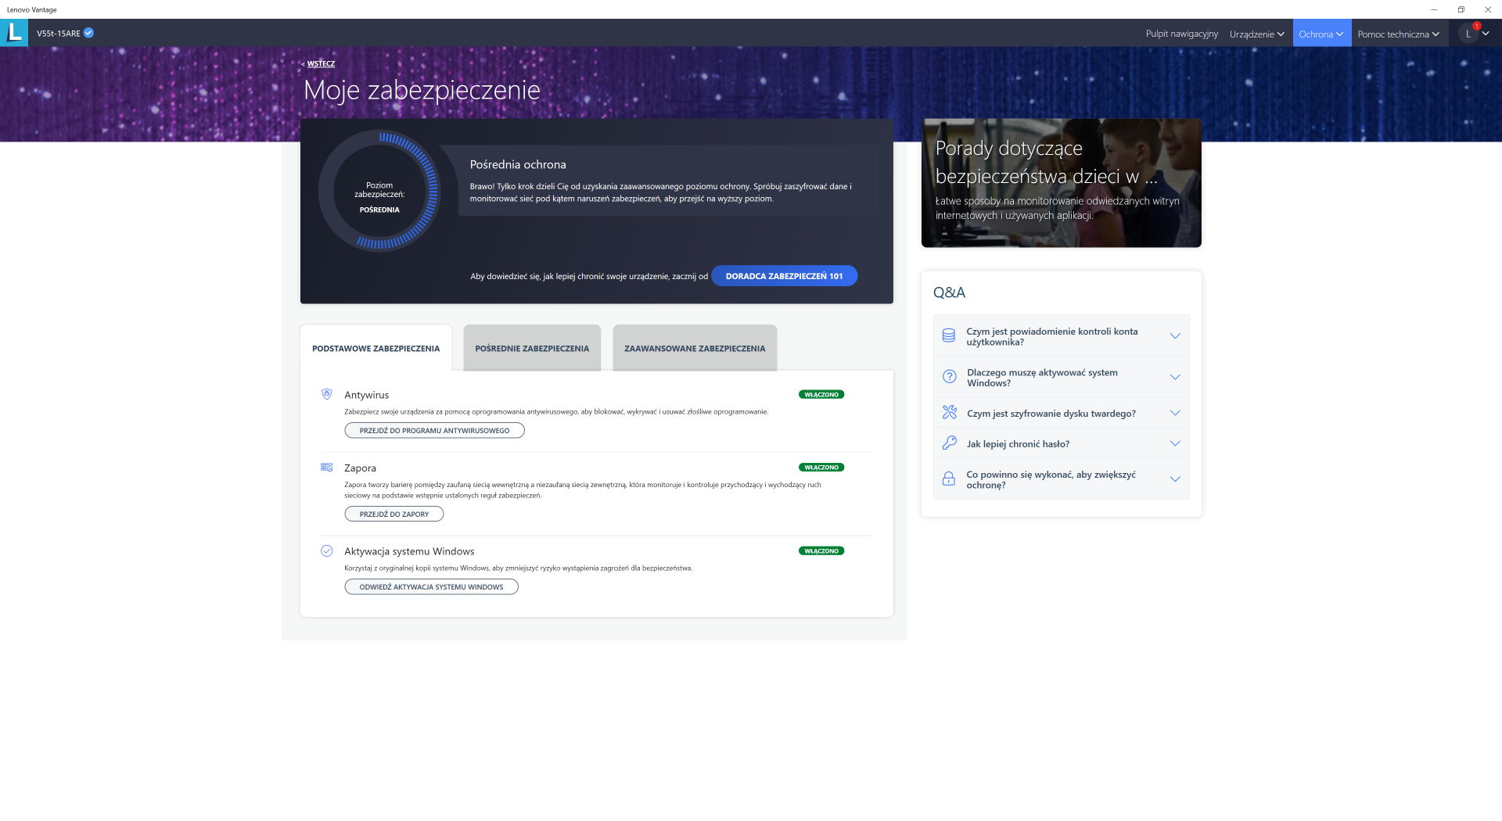Click the key icon next to password question
Viewport: 1502px width, 821px height.
pos(949,443)
